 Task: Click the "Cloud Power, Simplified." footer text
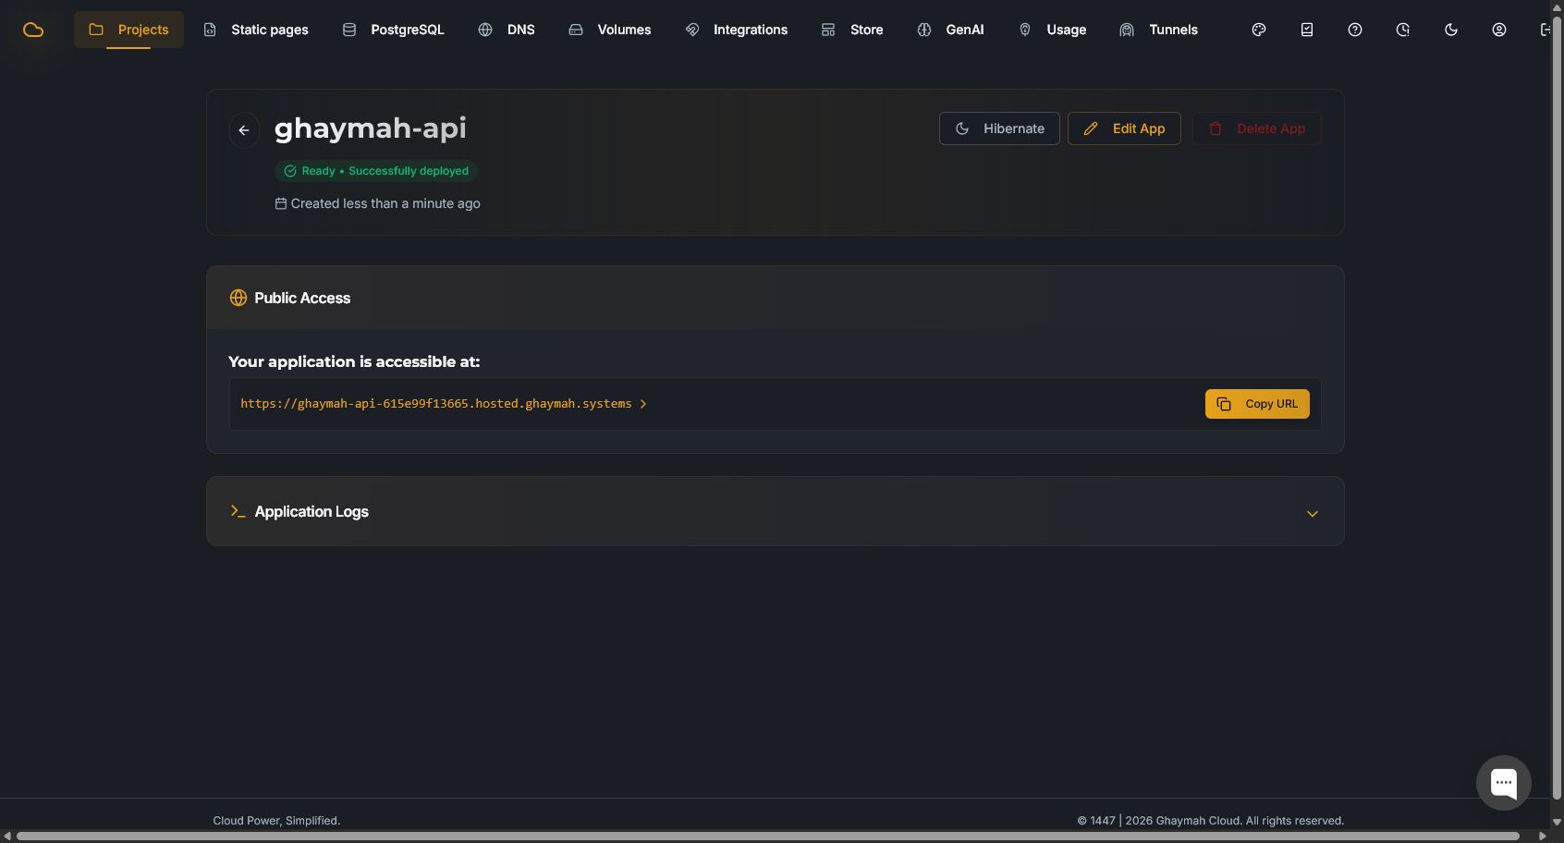[276, 821]
